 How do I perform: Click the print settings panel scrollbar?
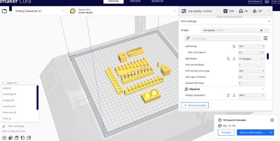pos(268,56)
